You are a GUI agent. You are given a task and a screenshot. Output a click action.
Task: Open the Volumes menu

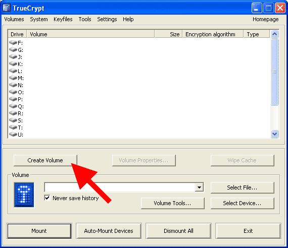[14, 19]
